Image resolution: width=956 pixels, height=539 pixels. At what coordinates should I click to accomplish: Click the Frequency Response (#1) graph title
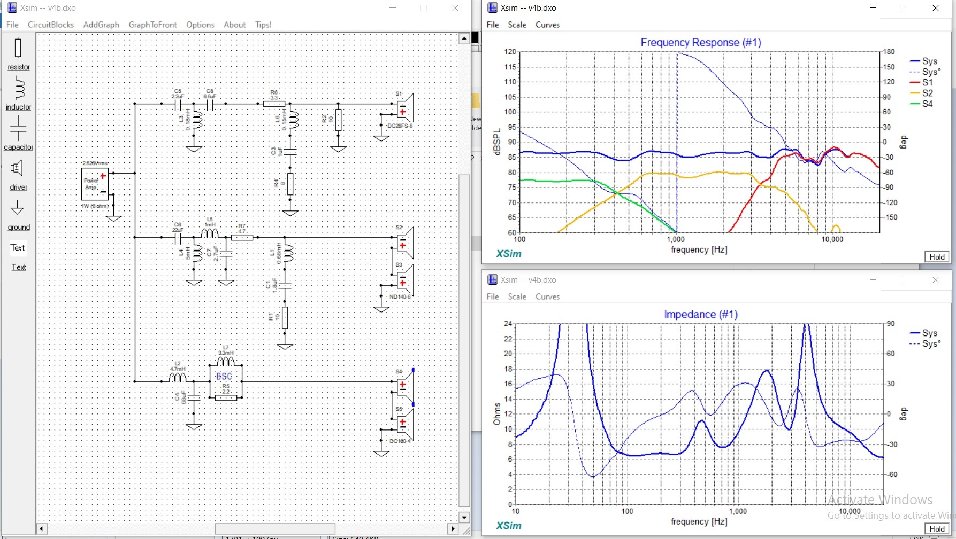pos(701,42)
